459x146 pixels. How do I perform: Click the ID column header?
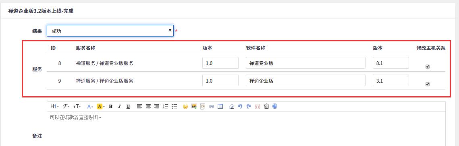[x=53, y=48]
